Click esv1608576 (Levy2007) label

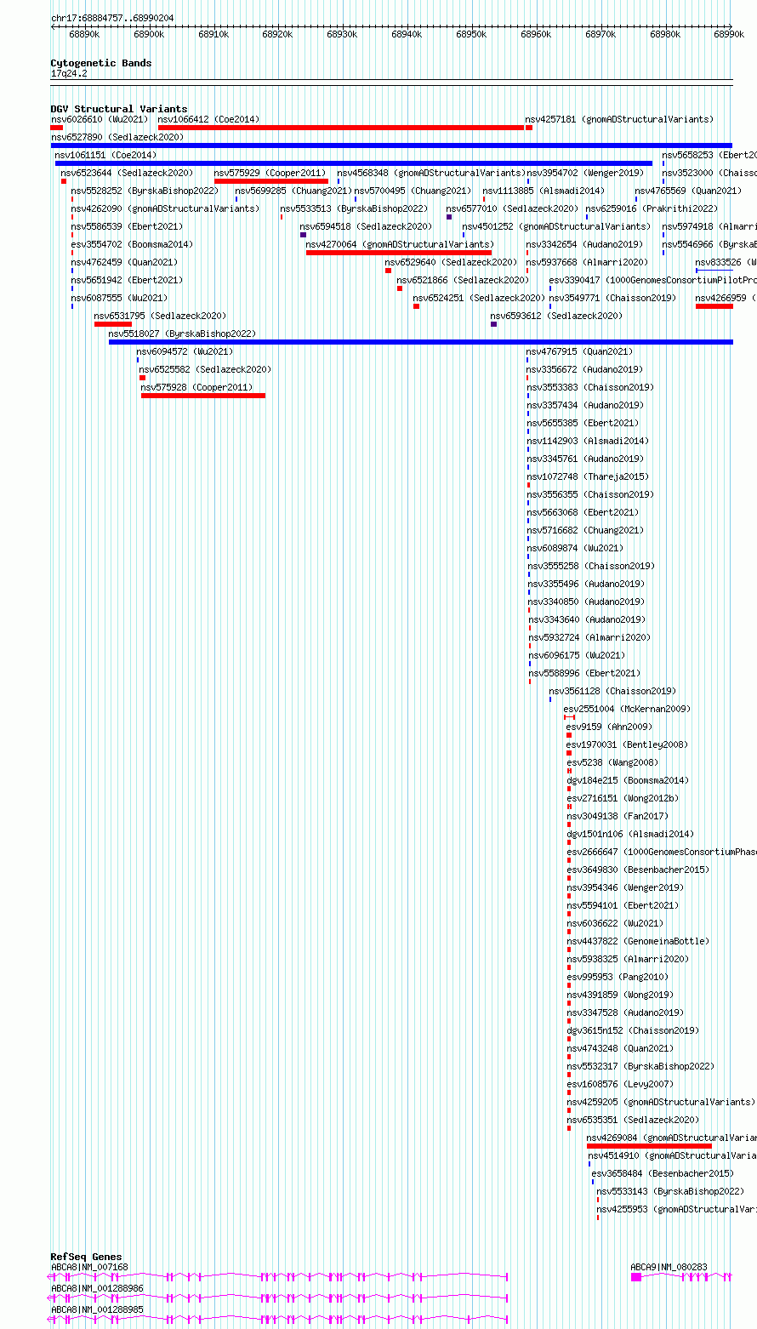(x=620, y=1084)
